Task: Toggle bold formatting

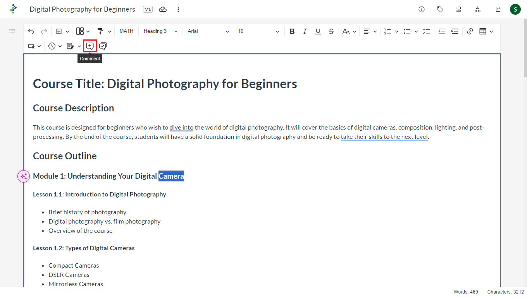Action: [x=292, y=31]
